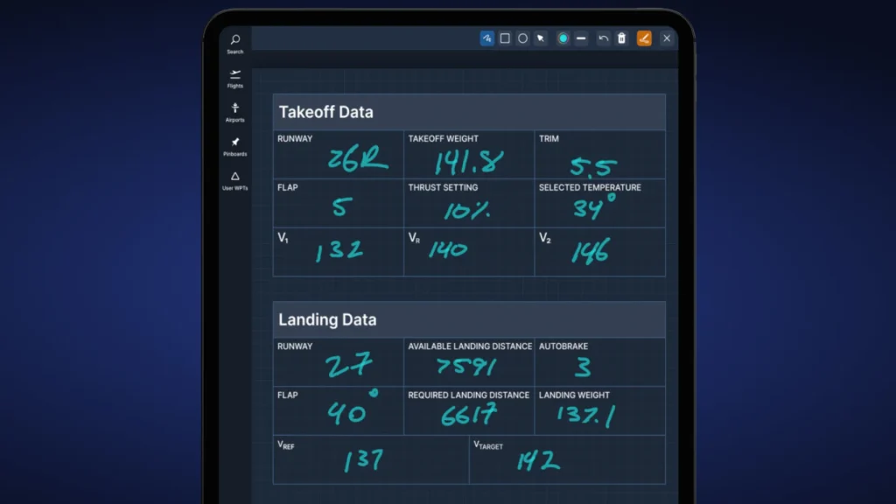Select the rectangle shape tool

(x=504, y=38)
